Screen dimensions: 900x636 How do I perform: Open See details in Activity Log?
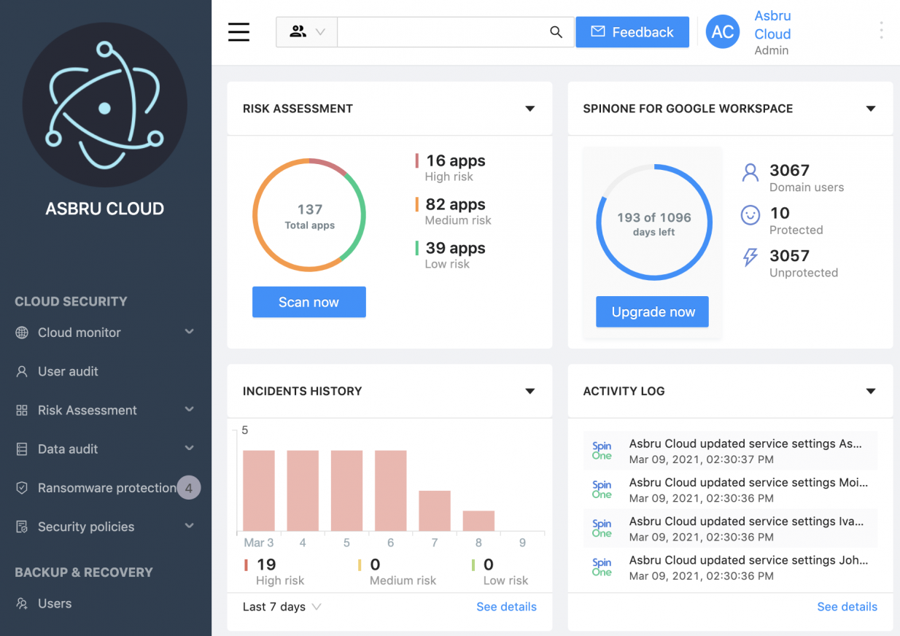[x=847, y=607]
